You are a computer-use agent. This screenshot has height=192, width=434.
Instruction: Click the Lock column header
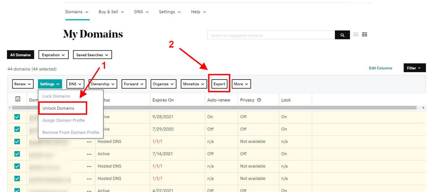(x=286, y=100)
